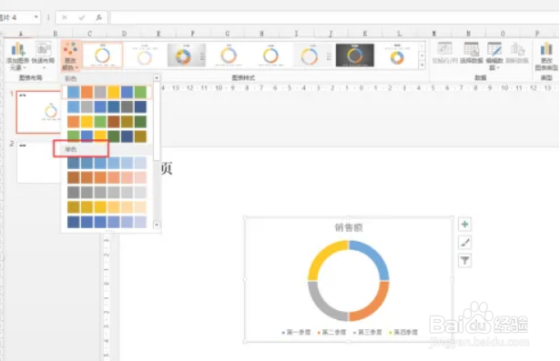
Task: Choose the blue monochrome gradient row
Action: coord(107,163)
